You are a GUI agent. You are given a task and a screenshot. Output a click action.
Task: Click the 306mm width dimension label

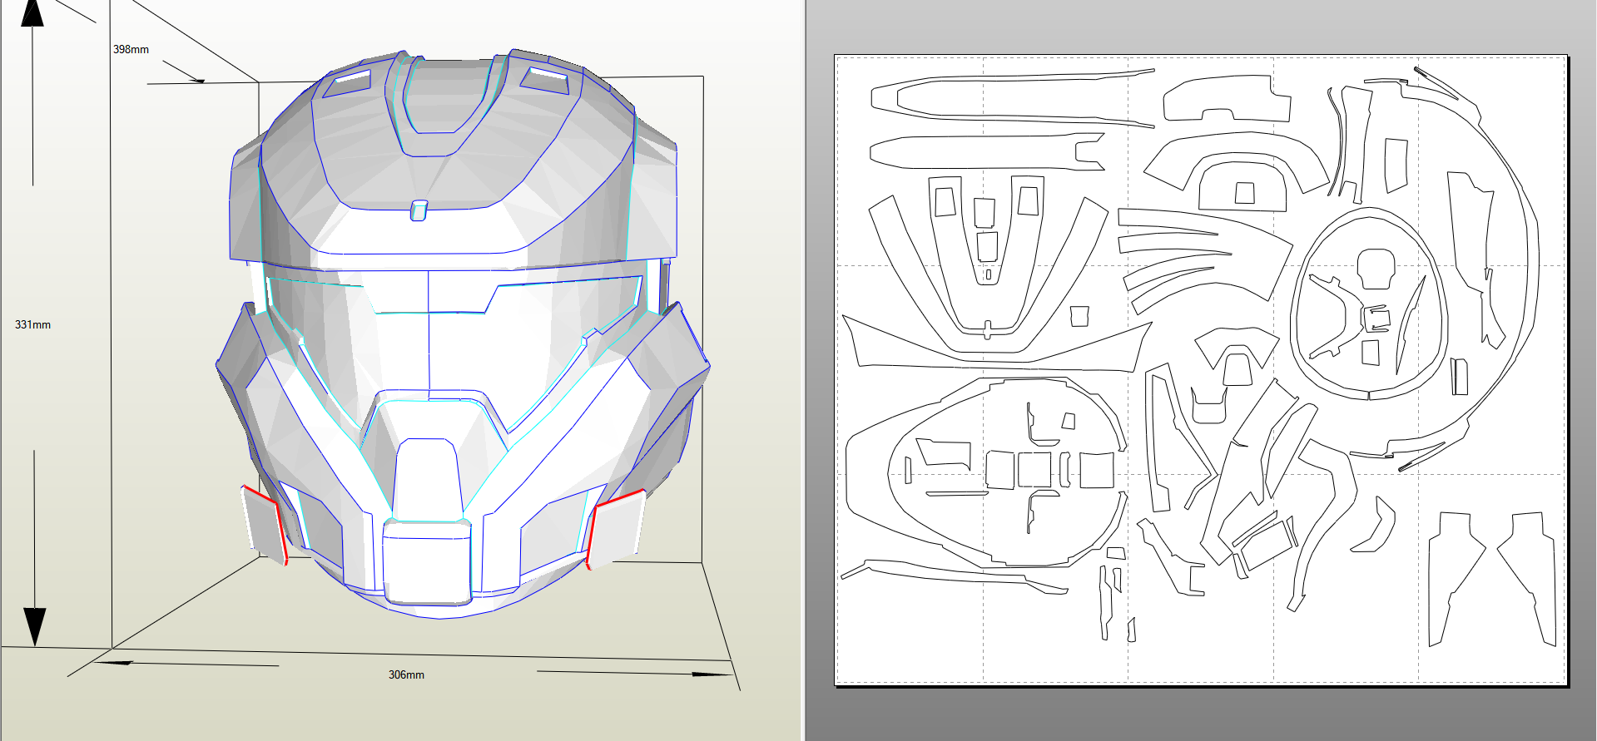[406, 674]
